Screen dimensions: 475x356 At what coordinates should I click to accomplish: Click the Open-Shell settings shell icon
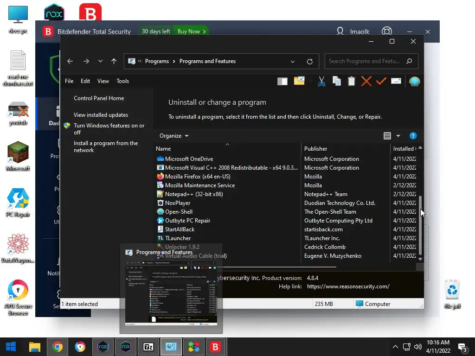(414, 81)
